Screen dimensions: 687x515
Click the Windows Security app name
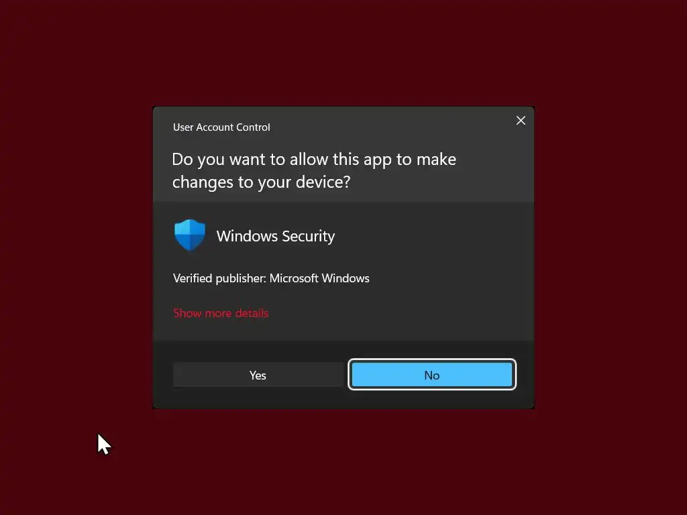276,236
